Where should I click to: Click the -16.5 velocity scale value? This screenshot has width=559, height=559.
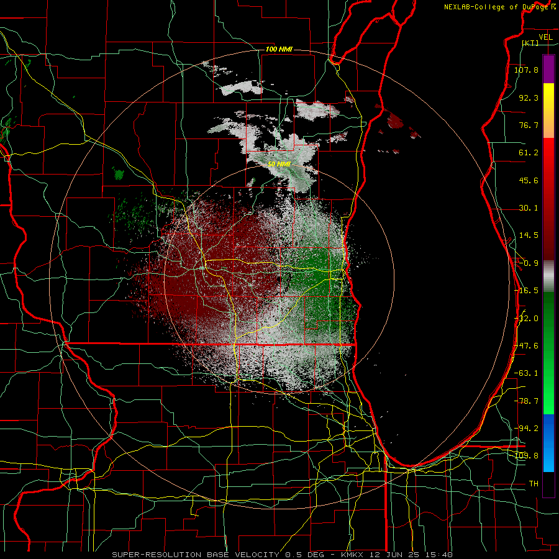coord(526,291)
